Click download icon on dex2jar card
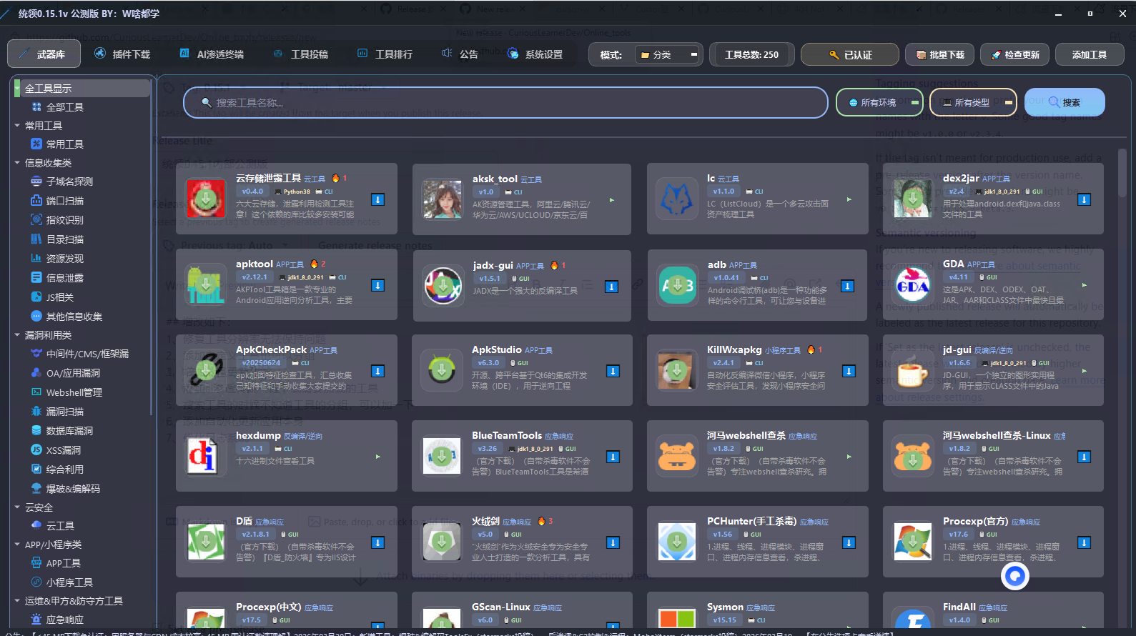 point(1084,199)
